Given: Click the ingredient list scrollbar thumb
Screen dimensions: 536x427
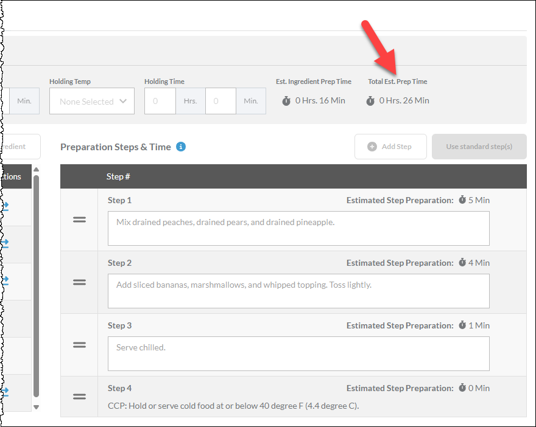Looking at the screenshot, I should tap(36, 286).
